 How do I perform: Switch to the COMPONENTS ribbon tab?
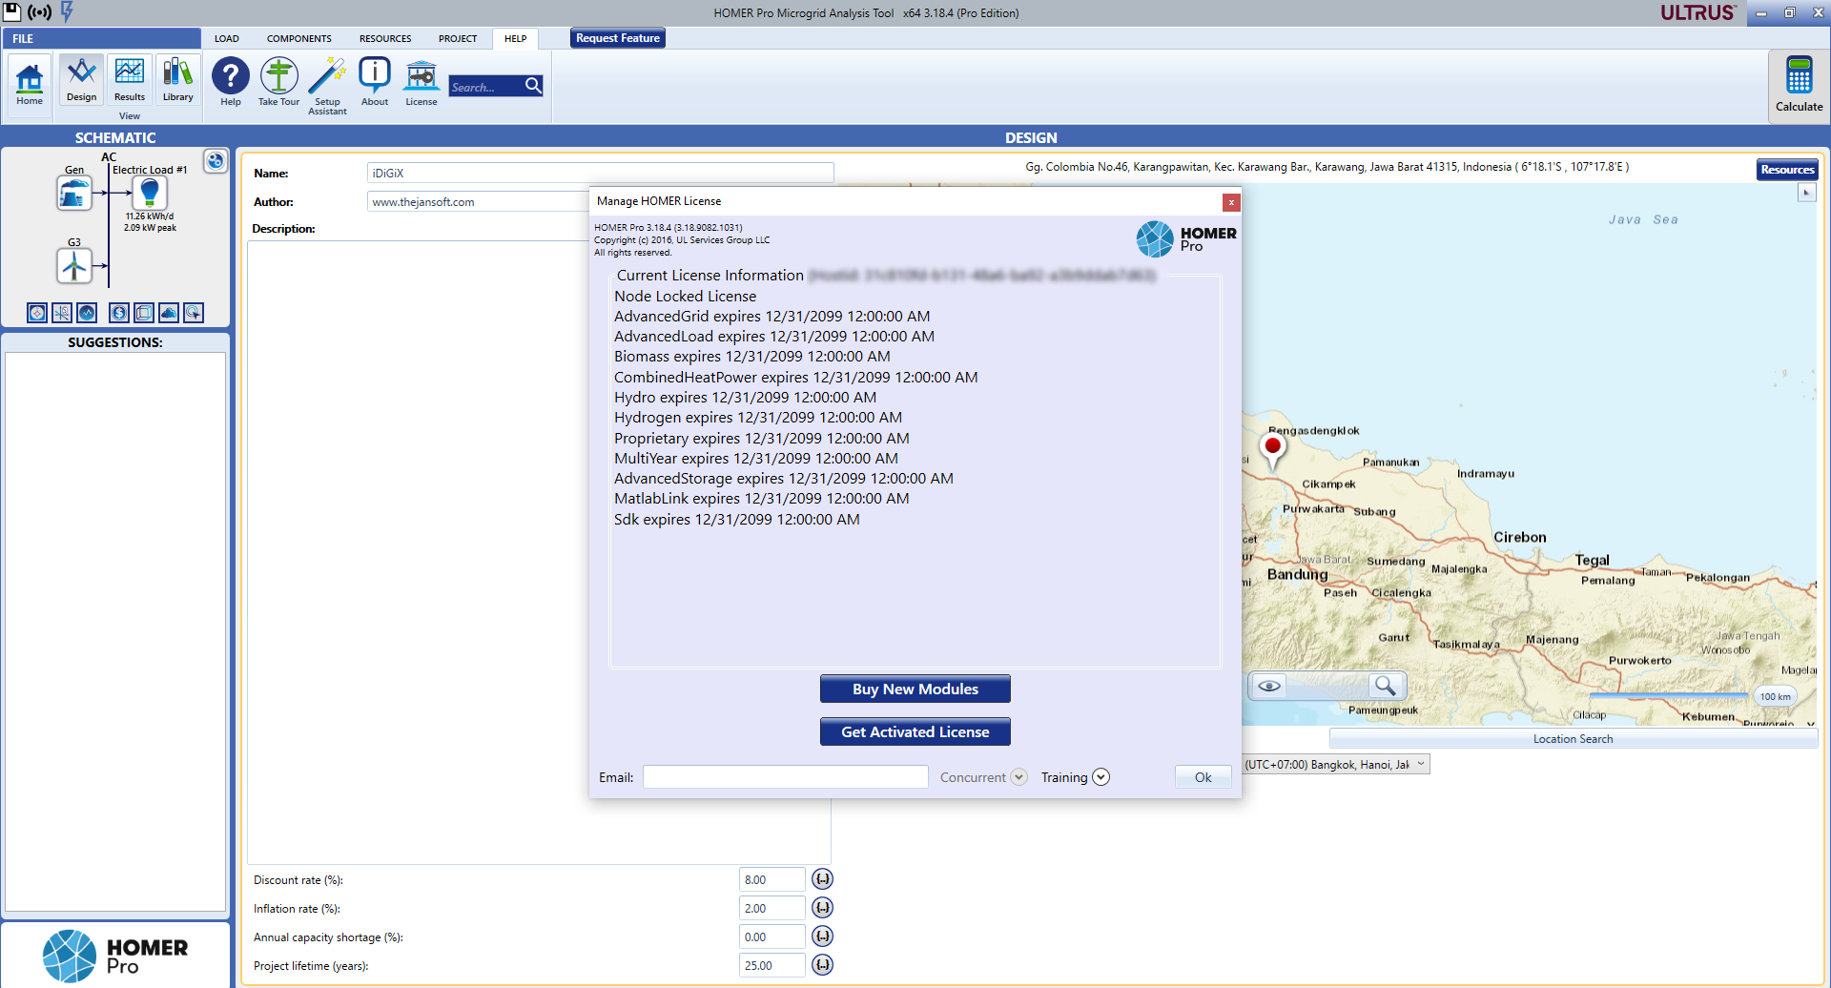299,39
